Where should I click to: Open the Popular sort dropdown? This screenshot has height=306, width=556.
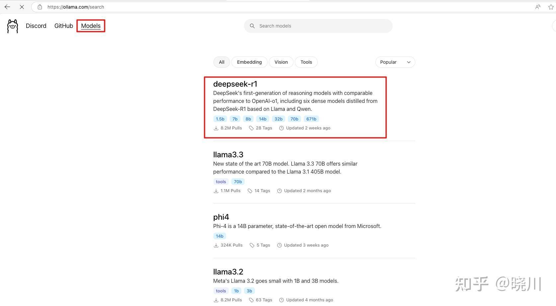coord(395,62)
